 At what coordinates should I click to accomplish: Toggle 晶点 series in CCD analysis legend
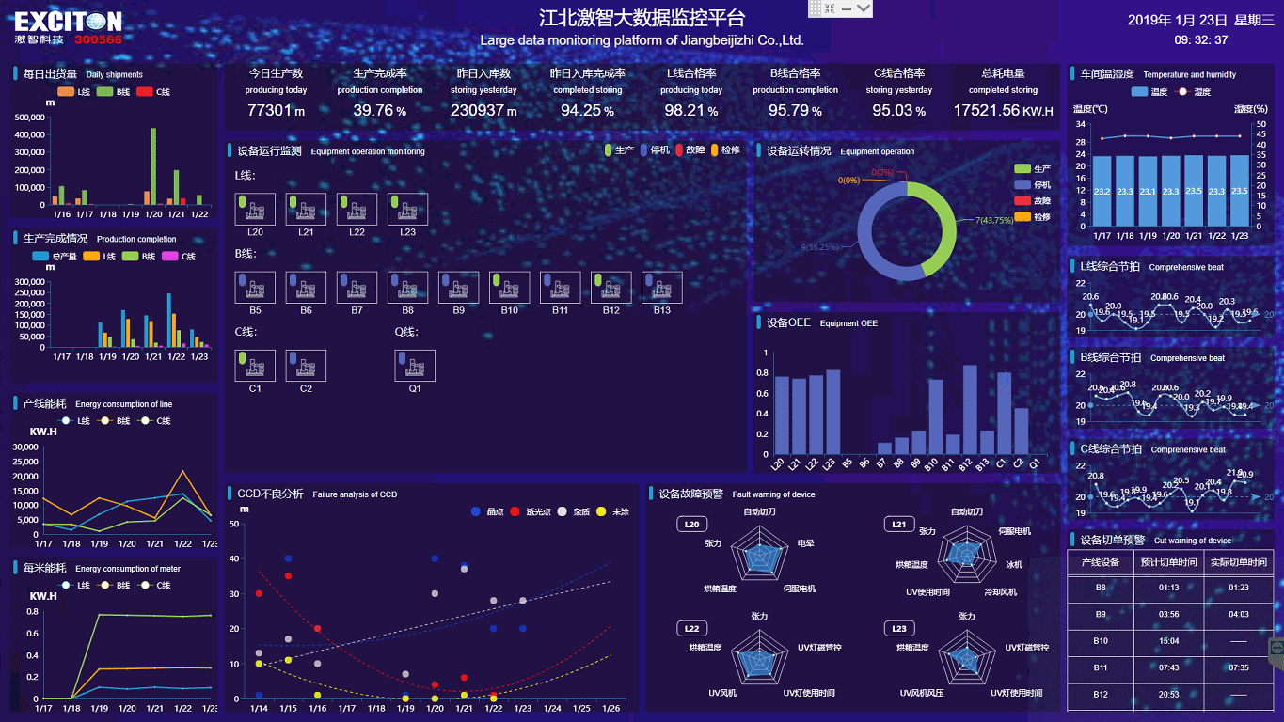(x=487, y=511)
